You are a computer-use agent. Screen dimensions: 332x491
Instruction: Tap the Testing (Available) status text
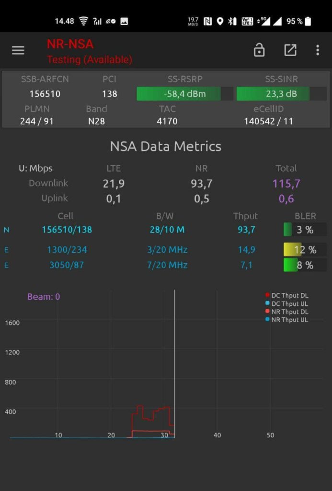90,60
